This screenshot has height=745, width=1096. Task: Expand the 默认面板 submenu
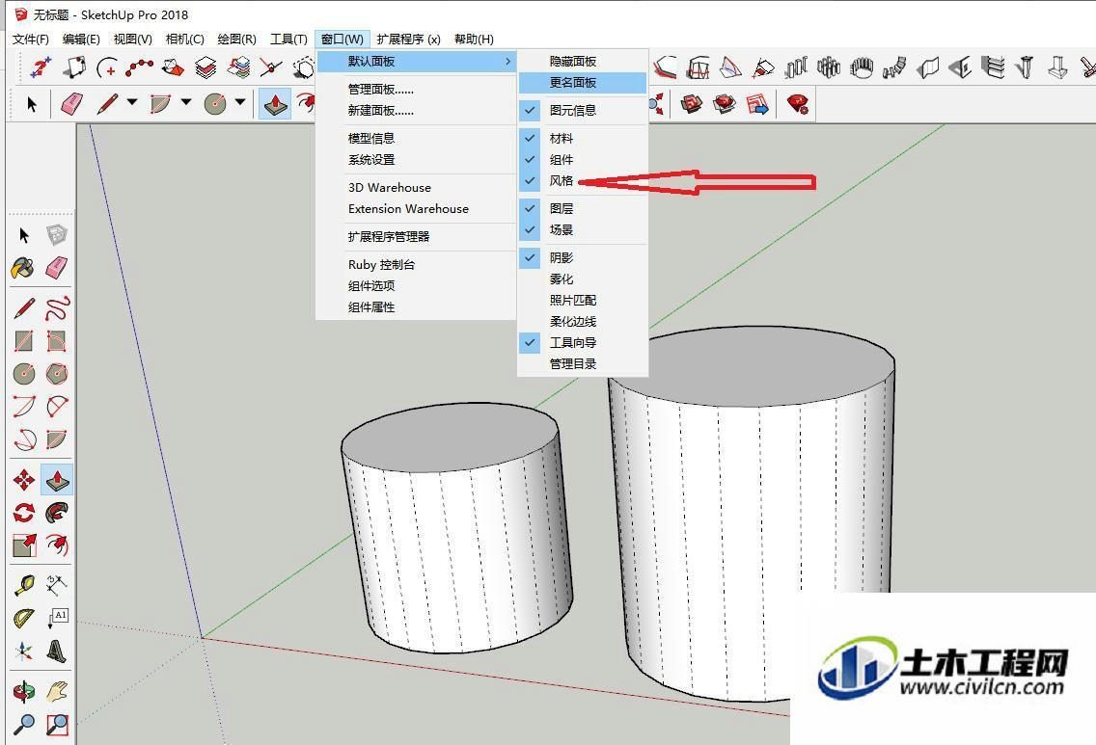click(417, 62)
